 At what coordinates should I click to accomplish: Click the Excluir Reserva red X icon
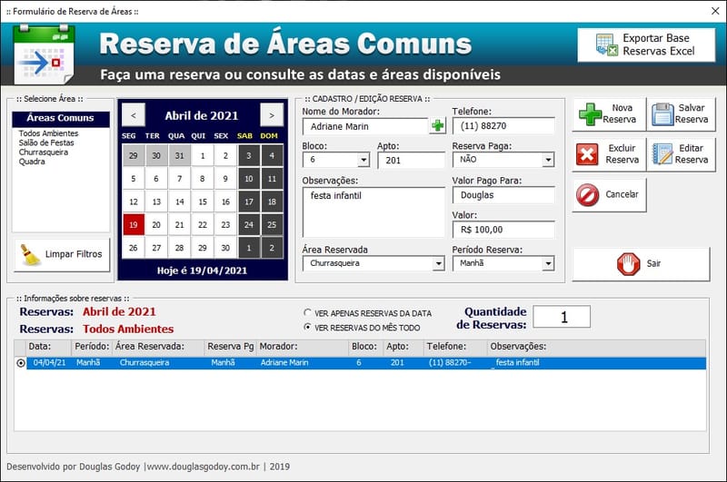(x=588, y=154)
